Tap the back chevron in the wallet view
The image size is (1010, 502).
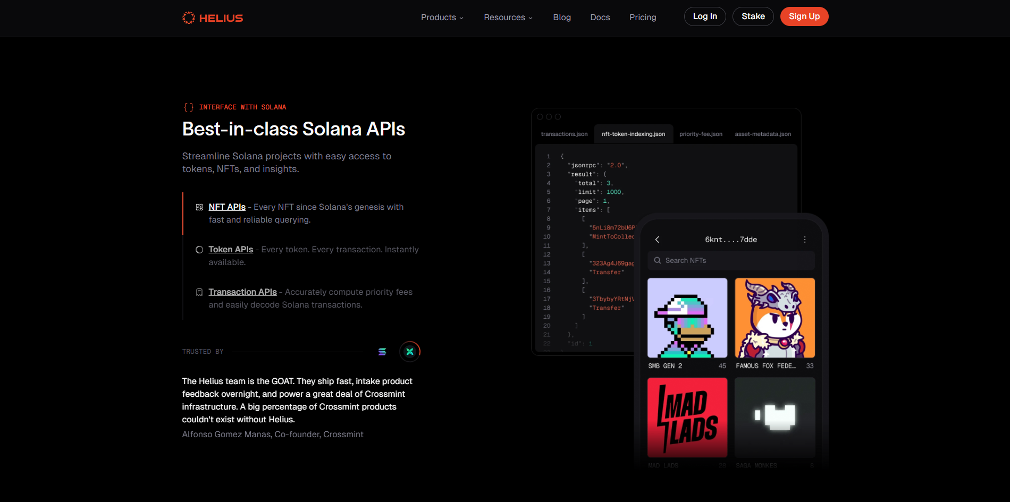coord(657,240)
